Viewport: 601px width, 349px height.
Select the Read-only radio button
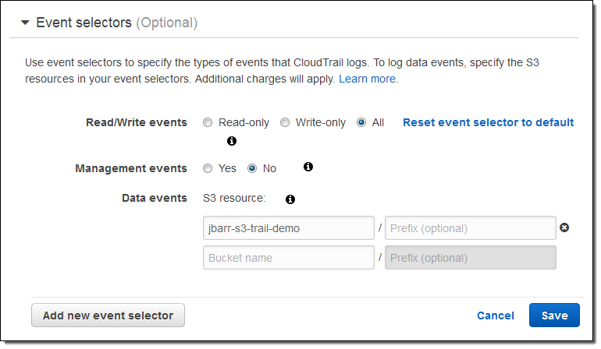208,122
